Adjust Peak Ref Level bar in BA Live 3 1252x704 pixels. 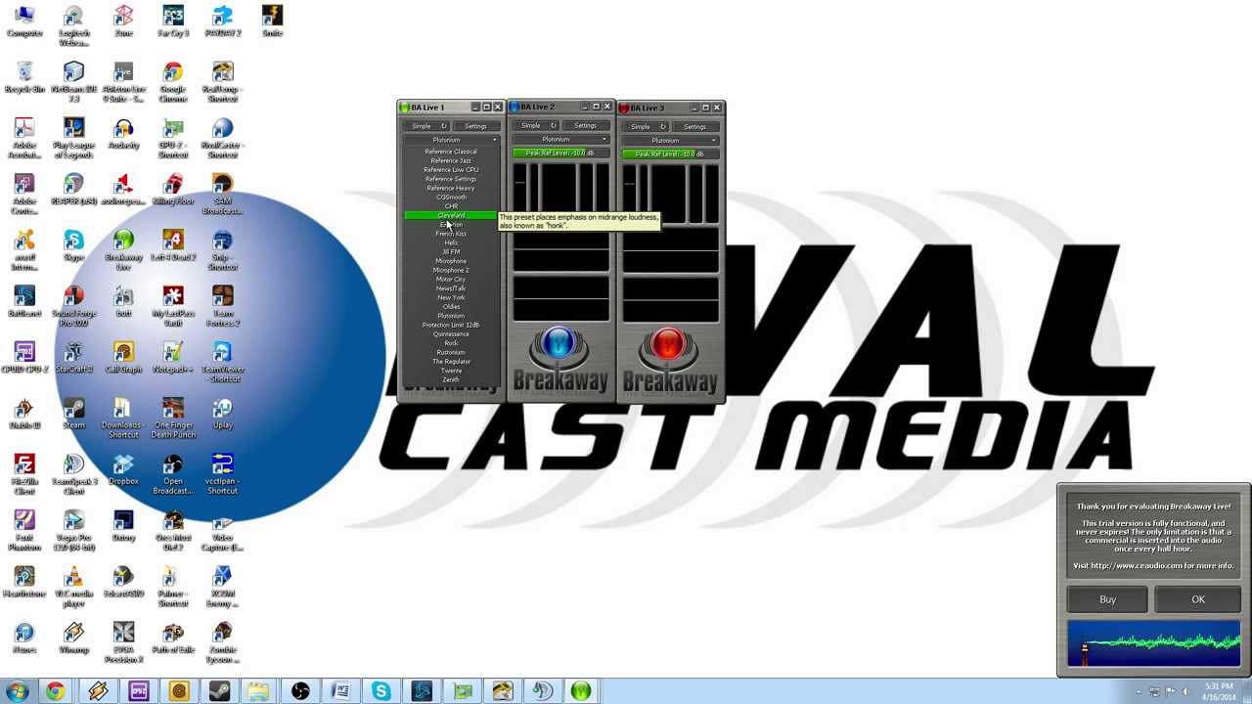pyautogui.click(x=671, y=154)
